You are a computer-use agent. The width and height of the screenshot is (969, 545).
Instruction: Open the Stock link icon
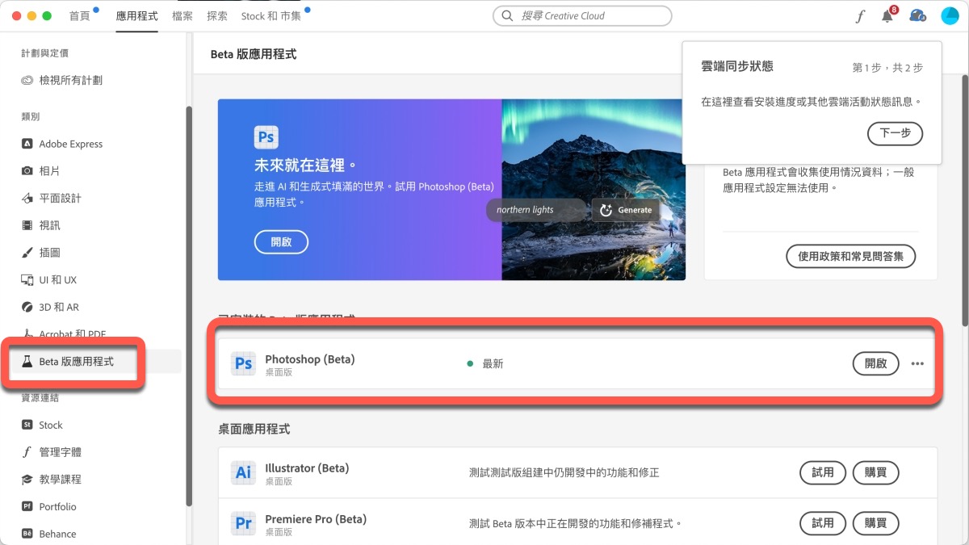point(27,425)
